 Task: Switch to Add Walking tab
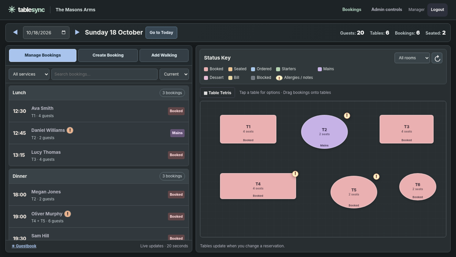164,55
